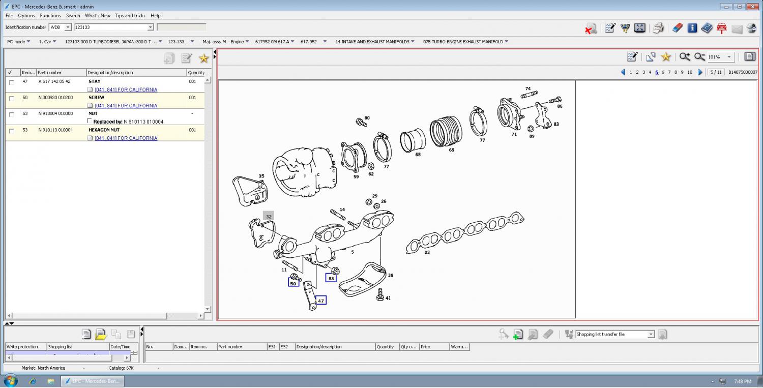The width and height of the screenshot is (763, 388).
Task: Click the eraser icon in top toolbar
Action: pyautogui.click(x=677, y=28)
